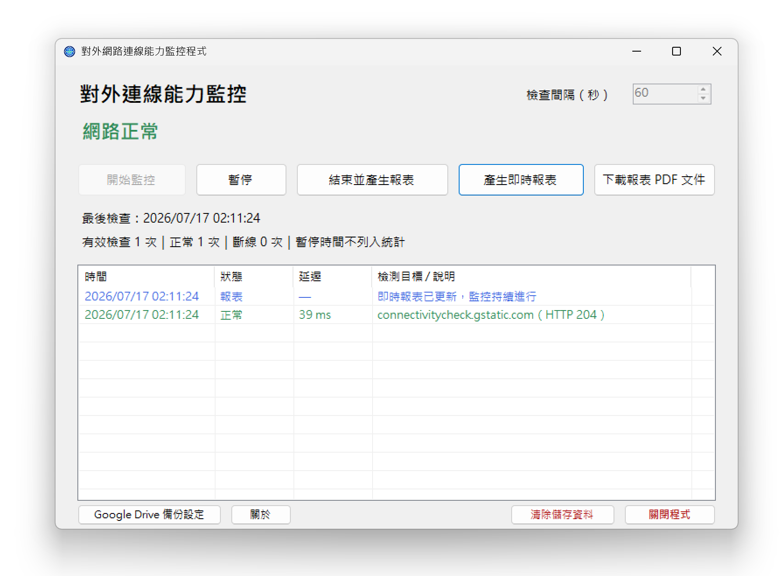Download the report with 下載報表 PDF 文件
The height and width of the screenshot is (576, 781).
(x=654, y=180)
